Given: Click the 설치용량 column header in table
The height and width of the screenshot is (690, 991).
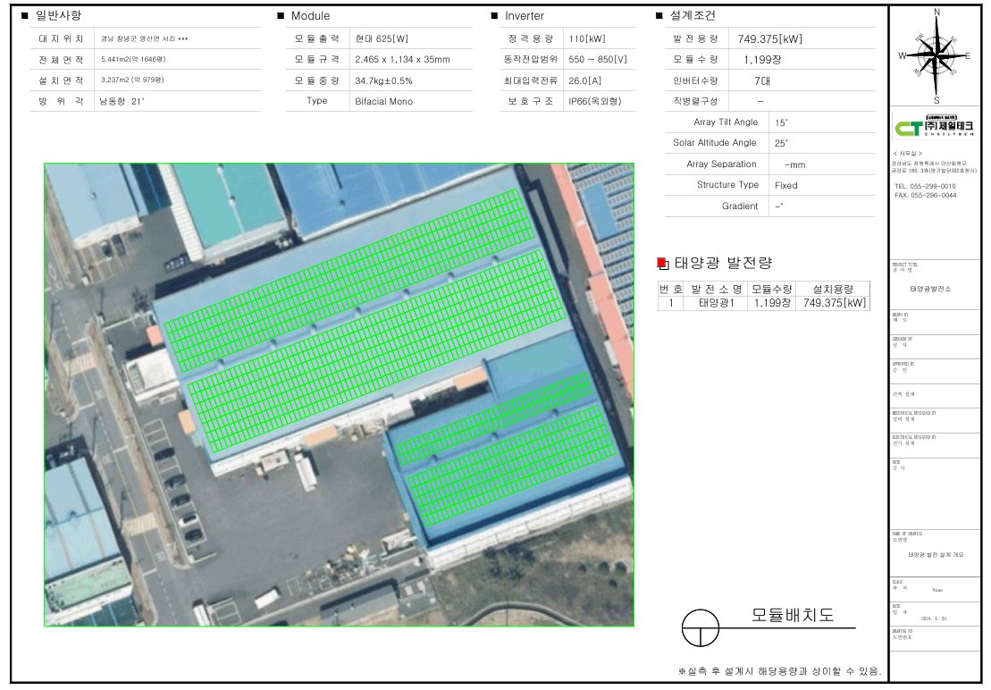Looking at the screenshot, I should [x=832, y=289].
